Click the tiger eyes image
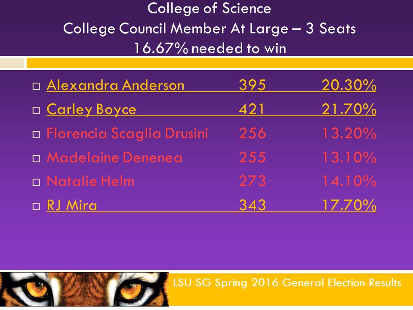Image resolution: width=413 pixels, height=310 pixels. pyautogui.click(x=84, y=289)
